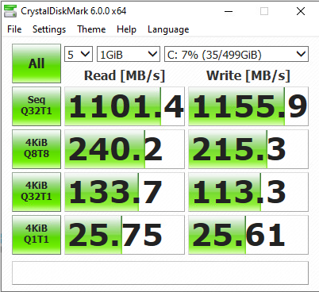Click the Read [MB/s] column header

125,75
